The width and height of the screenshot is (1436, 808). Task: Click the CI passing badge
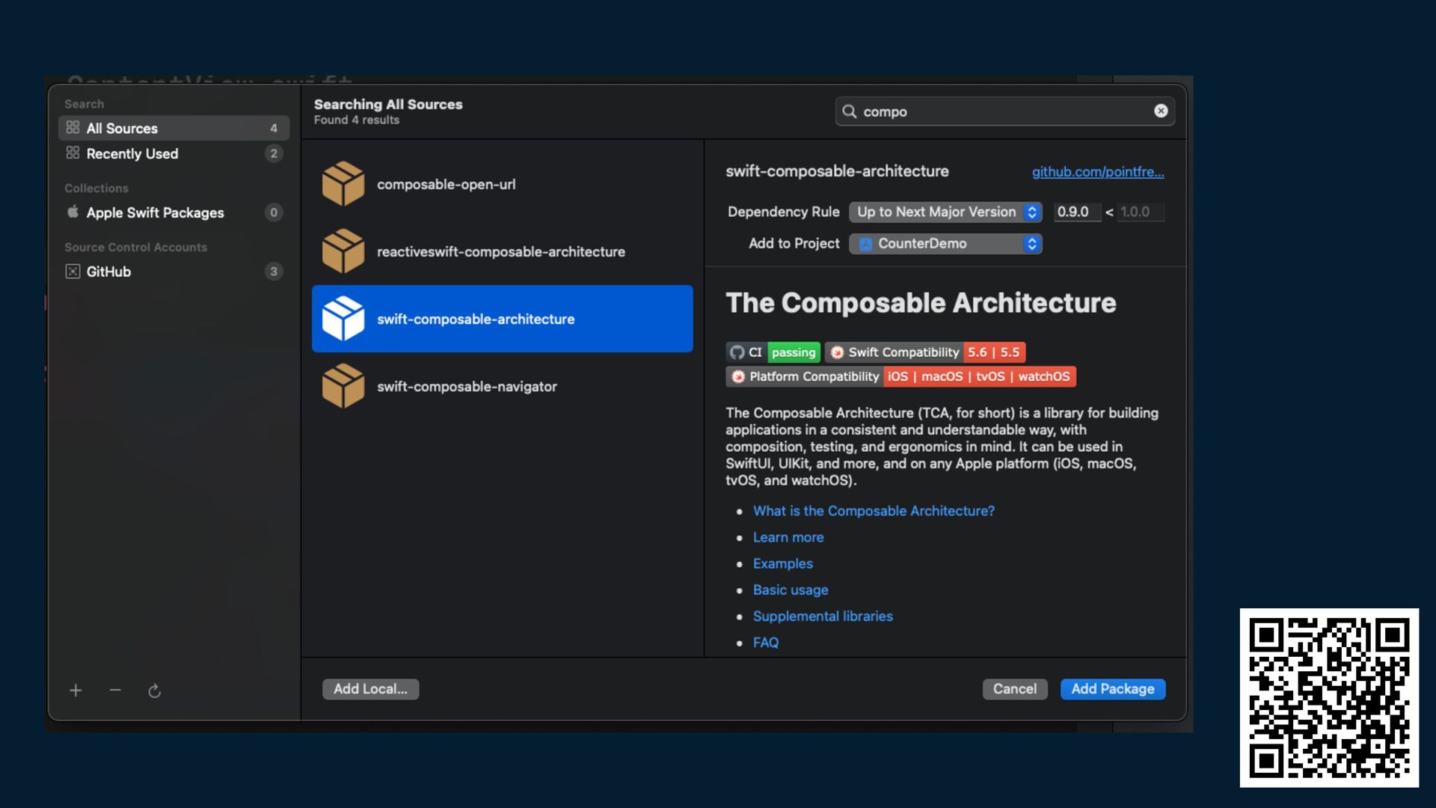pyautogui.click(x=773, y=352)
